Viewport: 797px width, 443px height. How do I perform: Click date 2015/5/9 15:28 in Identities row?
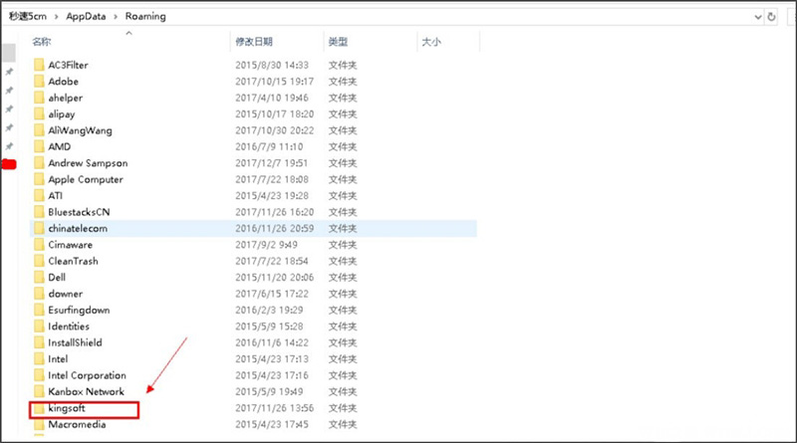tap(269, 327)
